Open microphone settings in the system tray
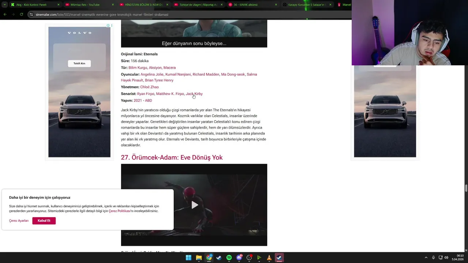 point(433,258)
